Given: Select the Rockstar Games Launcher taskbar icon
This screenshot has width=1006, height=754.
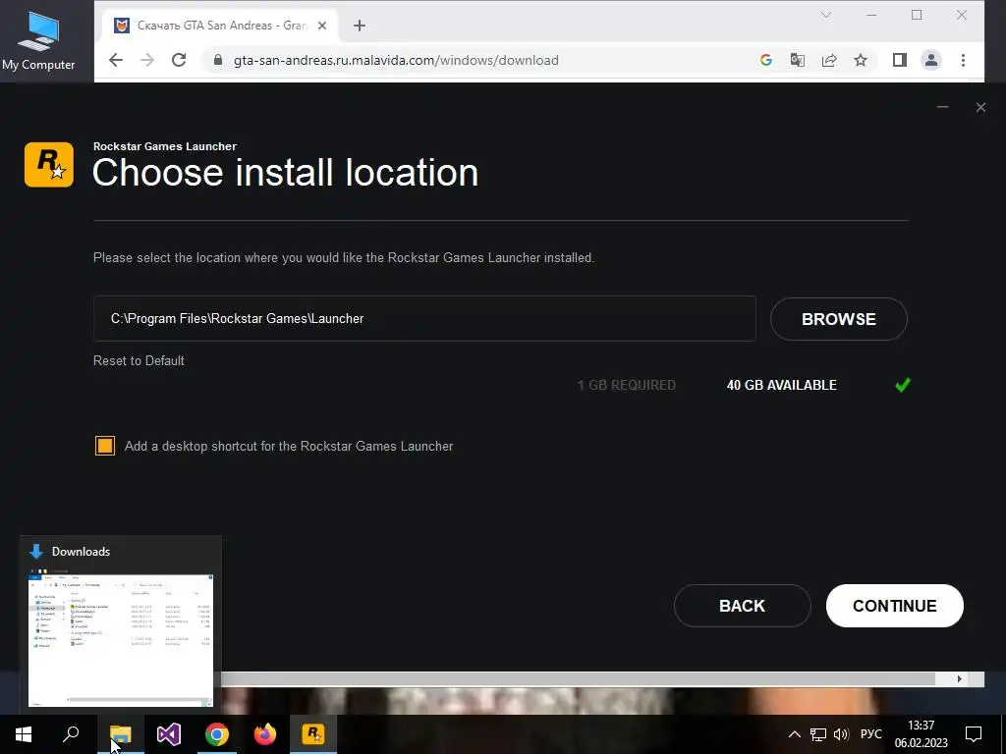Looking at the screenshot, I should coord(313,734).
